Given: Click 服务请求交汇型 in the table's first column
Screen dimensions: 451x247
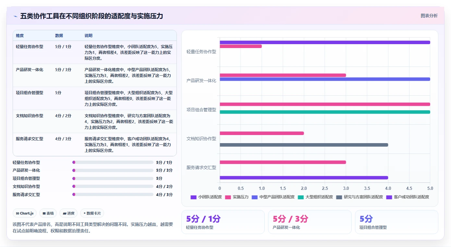Looking at the screenshot, I should coord(30,139).
